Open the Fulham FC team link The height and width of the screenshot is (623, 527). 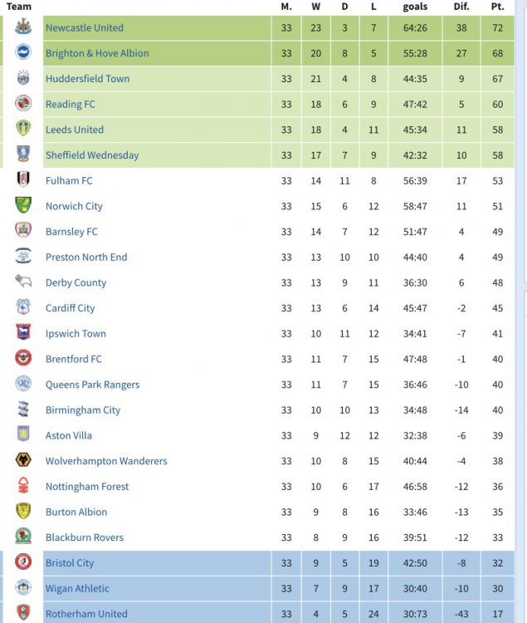click(x=69, y=180)
